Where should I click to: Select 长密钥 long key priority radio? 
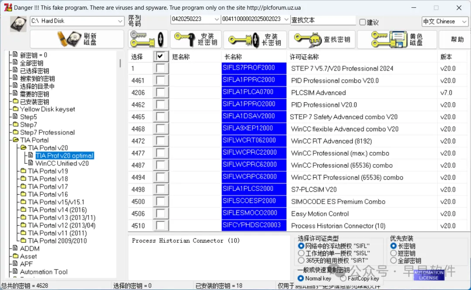coord(393,246)
